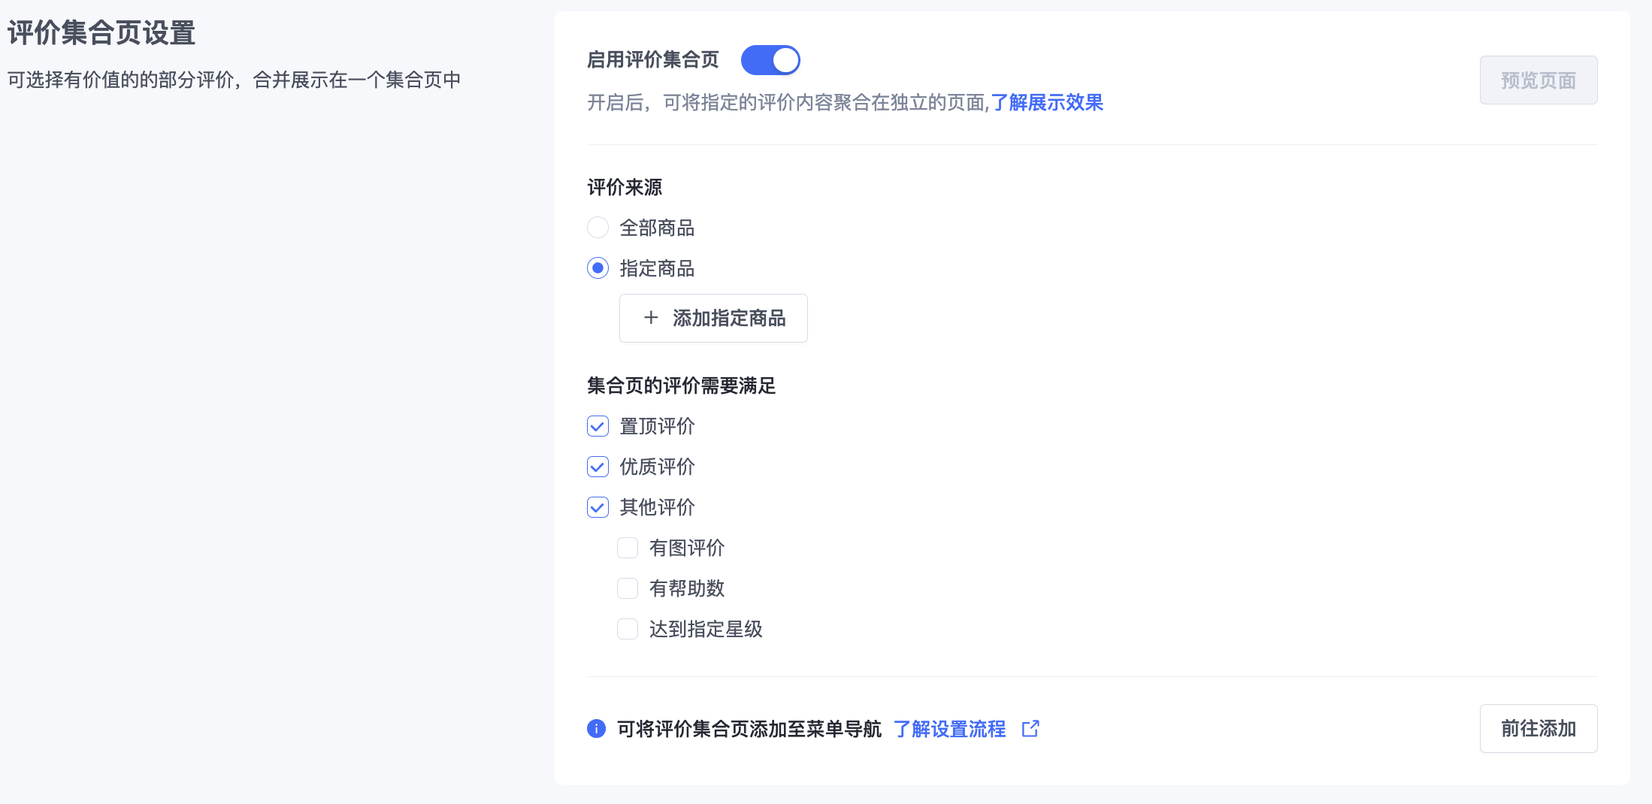Click the blue info icon
This screenshot has width=1652, height=804.
[596, 728]
